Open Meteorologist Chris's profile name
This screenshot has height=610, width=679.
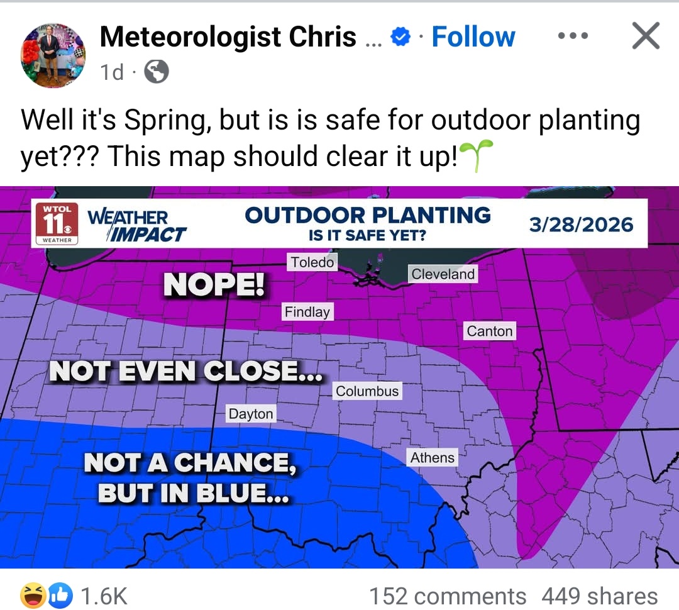[228, 36]
